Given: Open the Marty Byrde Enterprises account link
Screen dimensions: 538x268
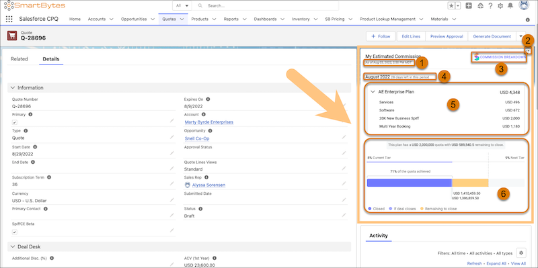Looking at the screenshot, I should [209, 122].
